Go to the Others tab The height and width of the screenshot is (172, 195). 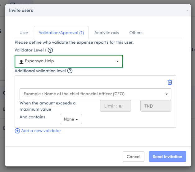(136, 33)
